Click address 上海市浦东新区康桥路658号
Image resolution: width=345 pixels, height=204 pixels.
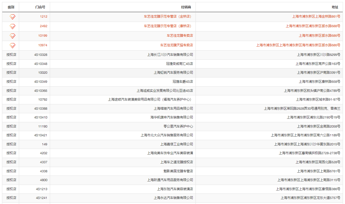click(319, 82)
